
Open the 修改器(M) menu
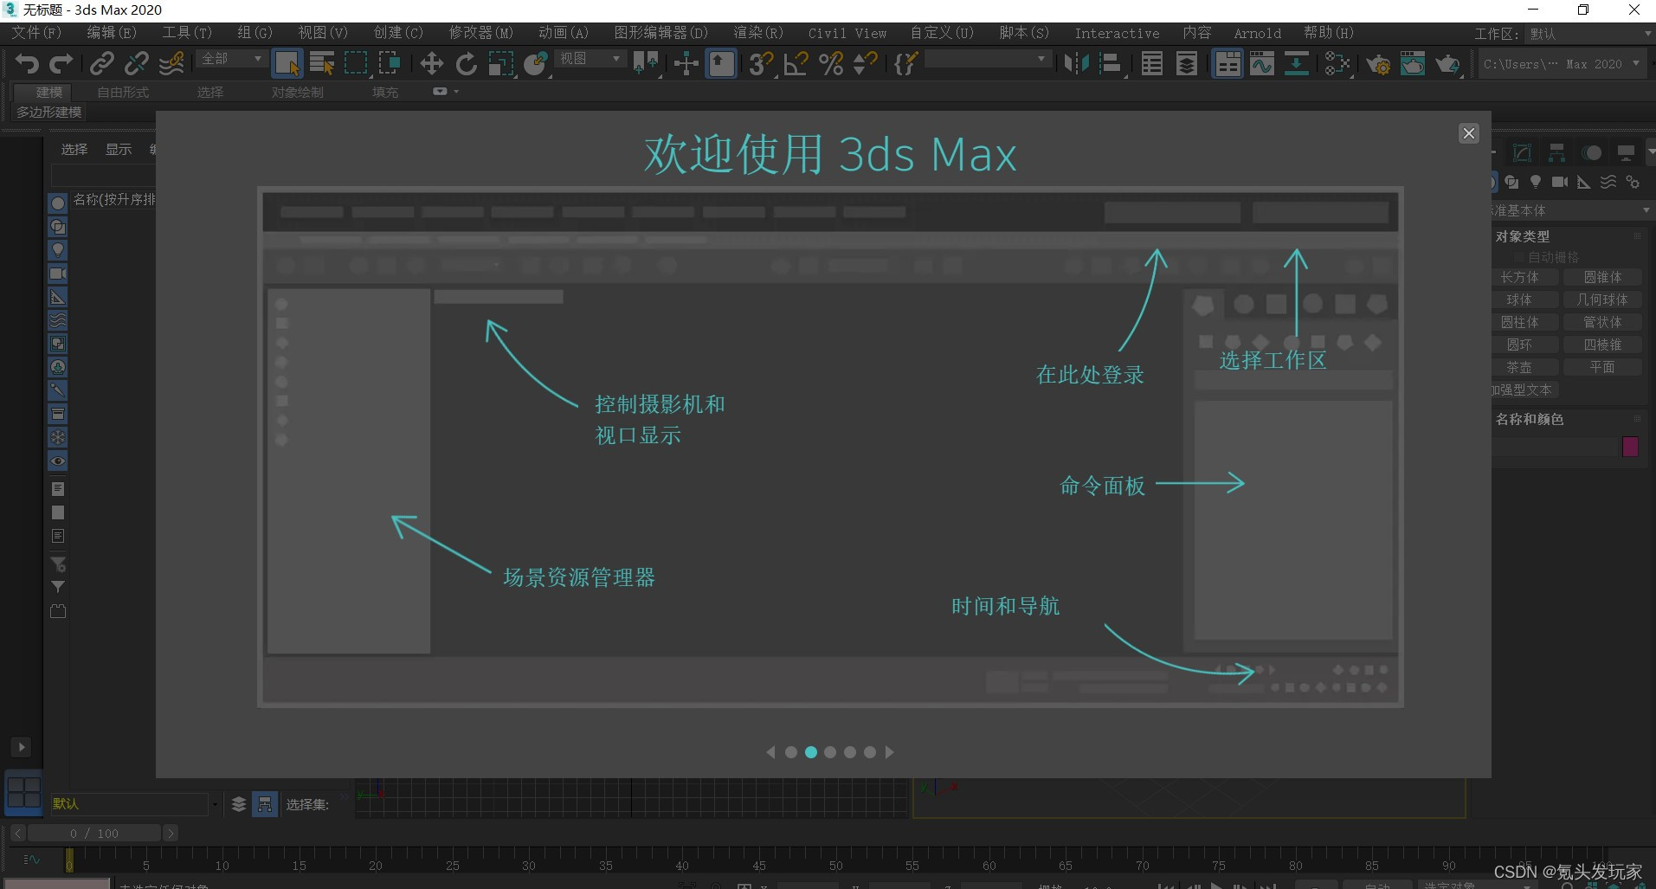[480, 33]
